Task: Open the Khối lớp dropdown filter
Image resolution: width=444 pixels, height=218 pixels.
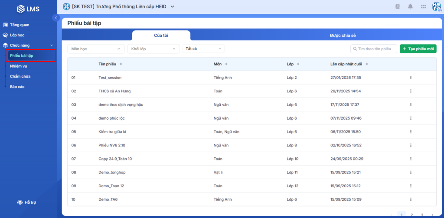Action: (x=153, y=49)
